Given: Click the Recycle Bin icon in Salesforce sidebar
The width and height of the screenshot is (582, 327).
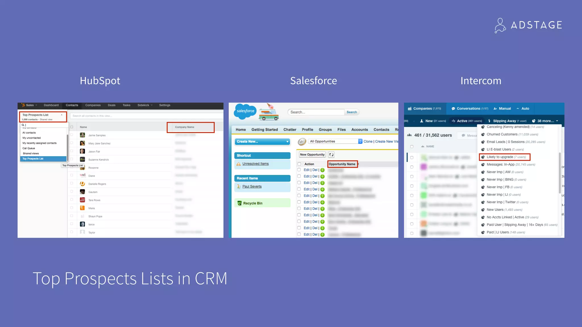Looking at the screenshot, I should pyautogui.click(x=240, y=203).
